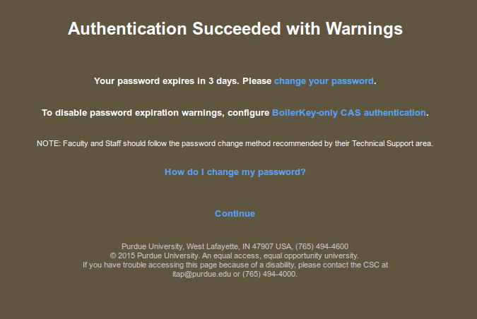The width and height of the screenshot is (477, 319).
Task: Click the (765) 494-4000 phone number
Action: [270, 274]
